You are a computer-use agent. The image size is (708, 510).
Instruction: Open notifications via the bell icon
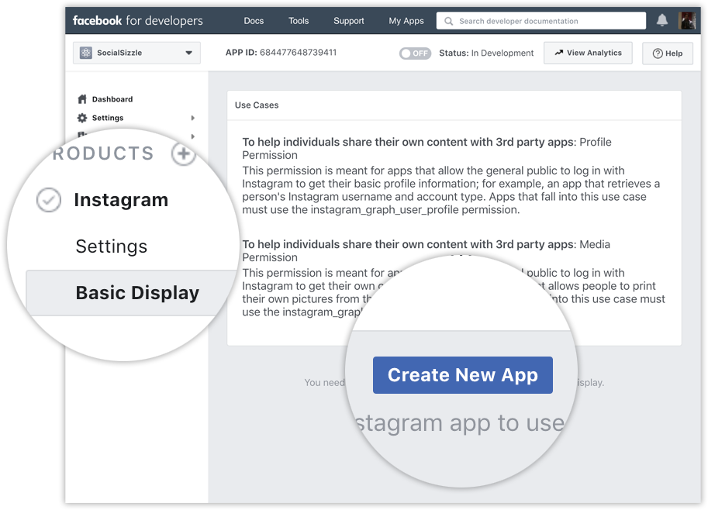pos(661,21)
